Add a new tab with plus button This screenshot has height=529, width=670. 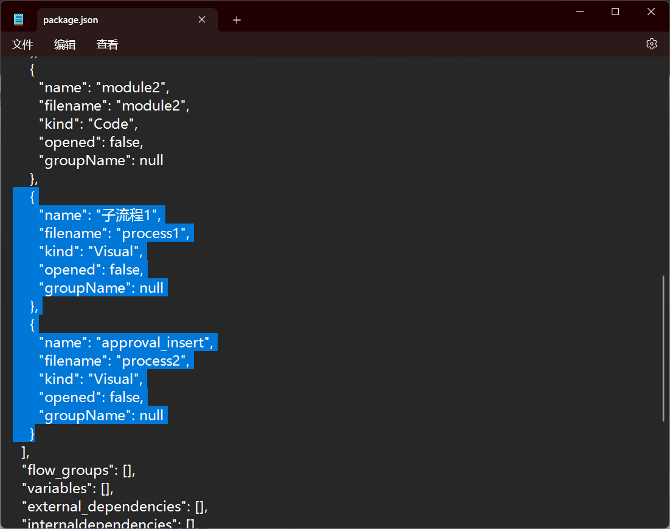coord(237,20)
